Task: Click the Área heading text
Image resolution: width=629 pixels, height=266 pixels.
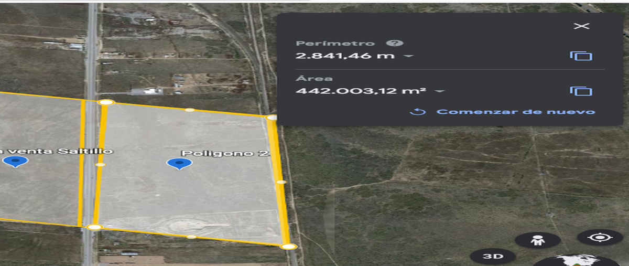Action: click(x=314, y=79)
